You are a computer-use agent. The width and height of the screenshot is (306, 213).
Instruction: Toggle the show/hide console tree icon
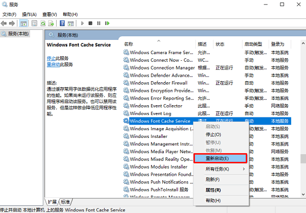23,23
